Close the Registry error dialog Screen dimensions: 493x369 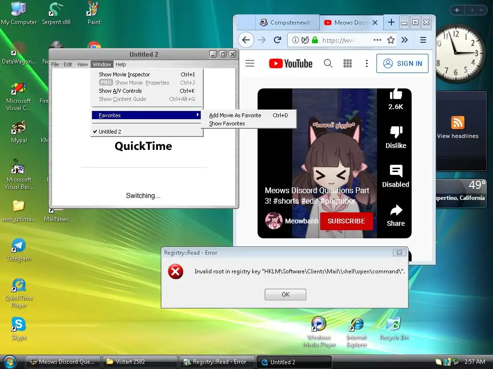399,253
